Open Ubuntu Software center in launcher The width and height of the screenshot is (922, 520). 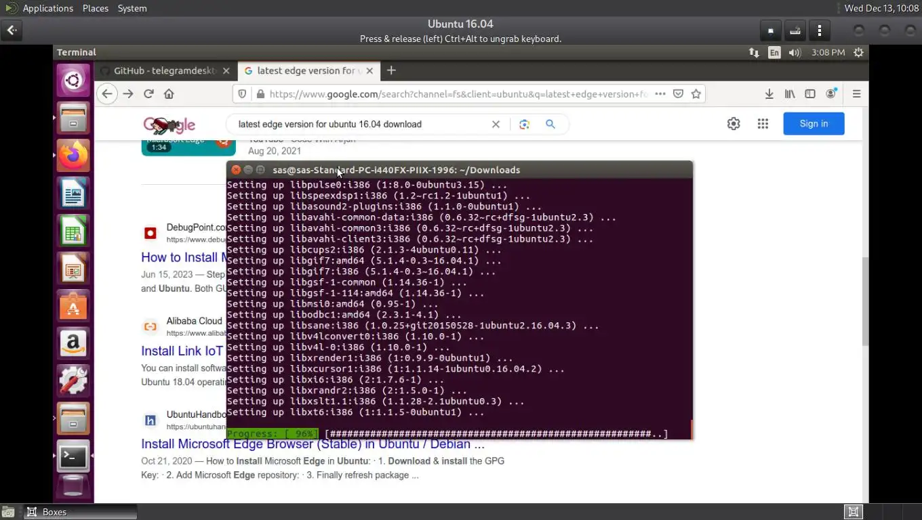click(73, 306)
